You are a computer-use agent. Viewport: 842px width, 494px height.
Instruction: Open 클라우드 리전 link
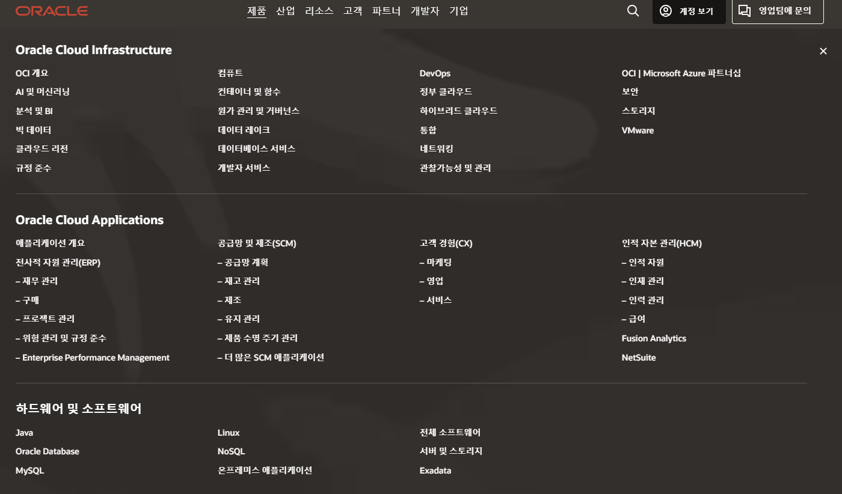pos(42,149)
